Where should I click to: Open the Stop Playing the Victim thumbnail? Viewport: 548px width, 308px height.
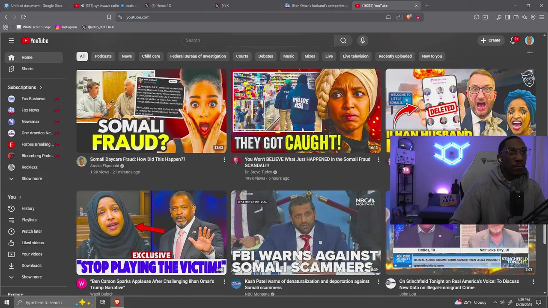coord(152,232)
